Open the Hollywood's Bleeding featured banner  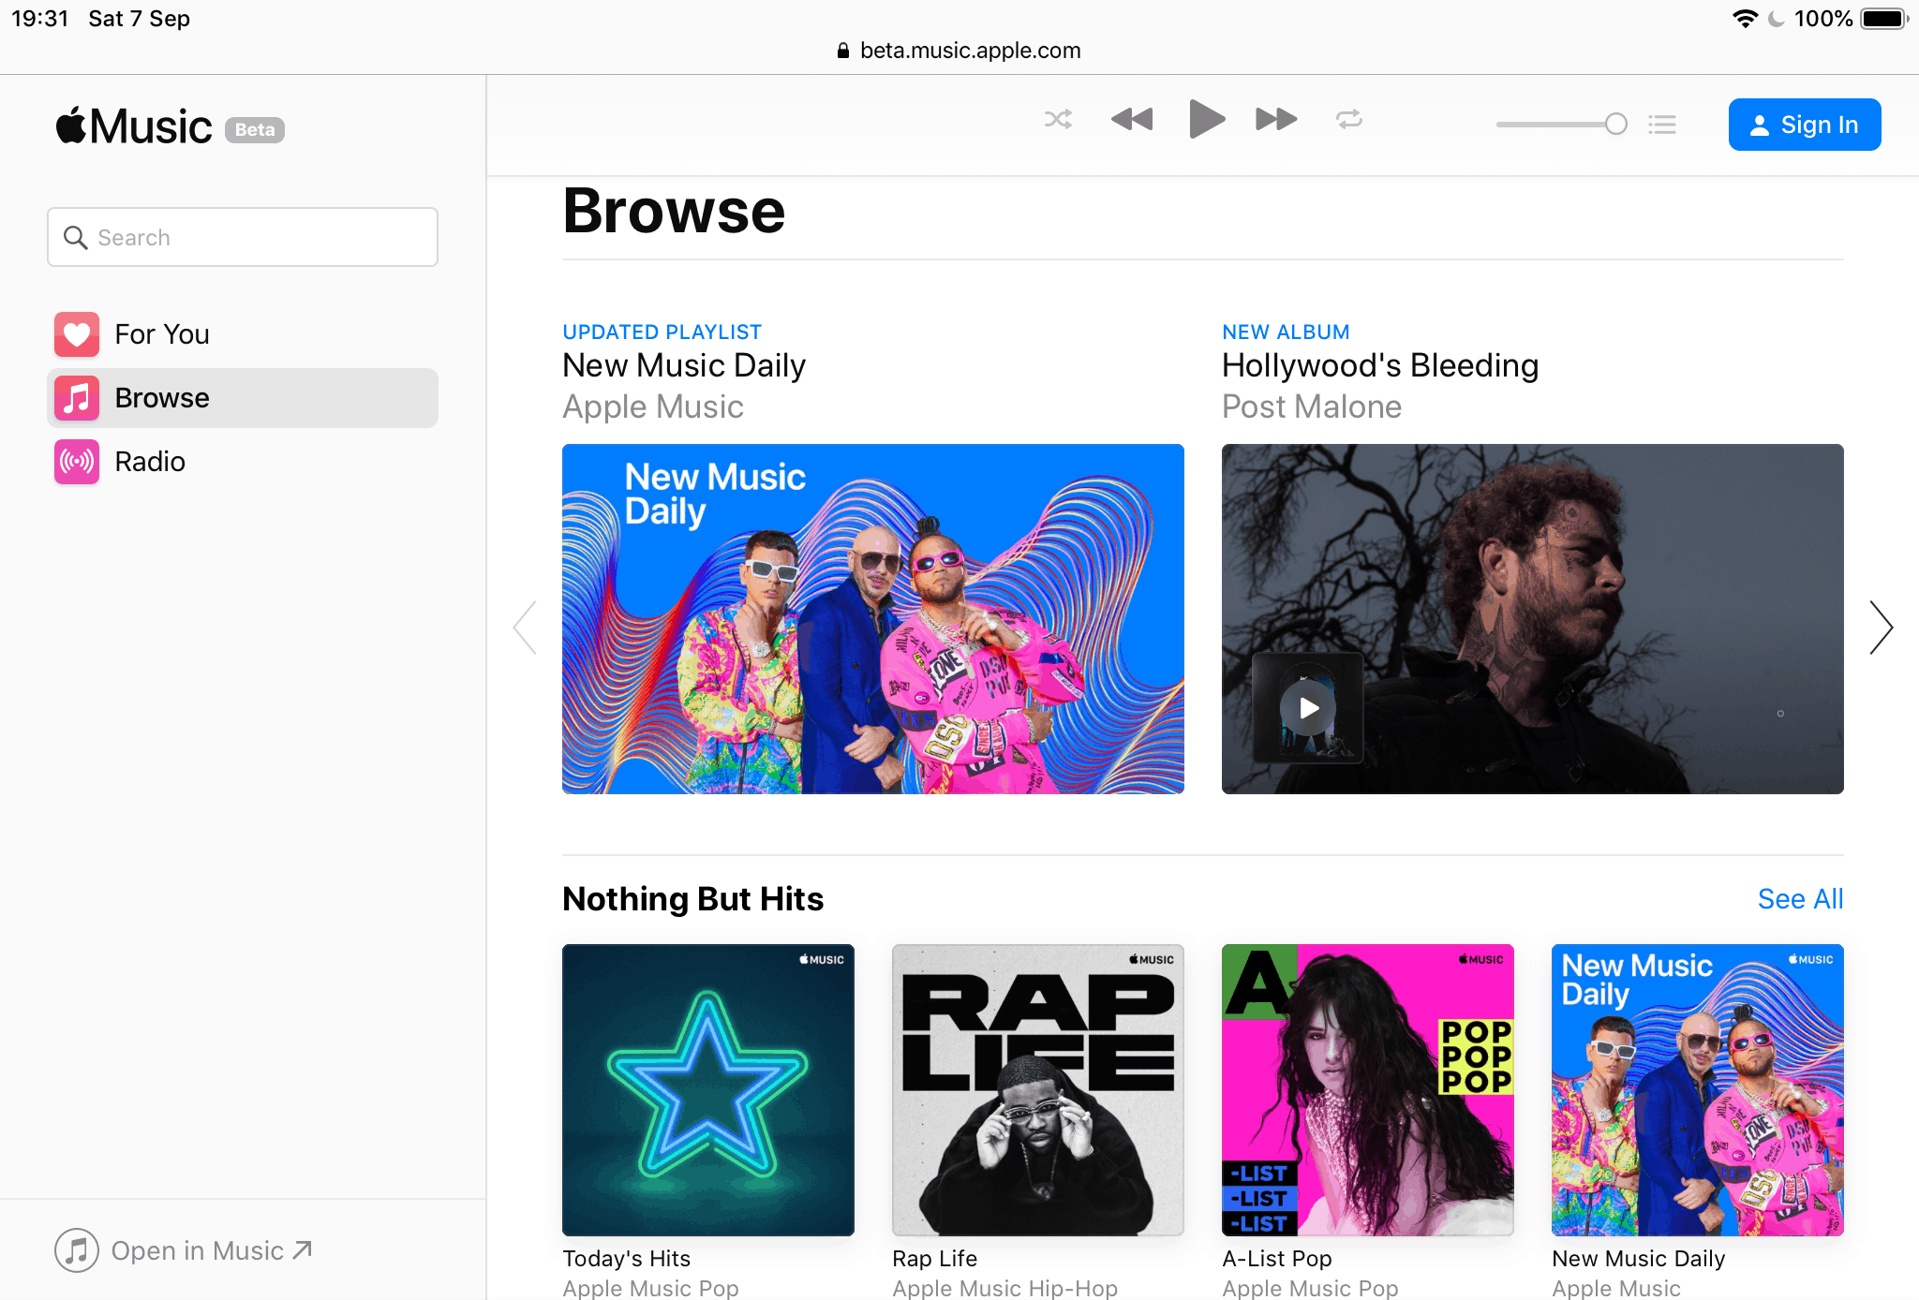(1533, 619)
